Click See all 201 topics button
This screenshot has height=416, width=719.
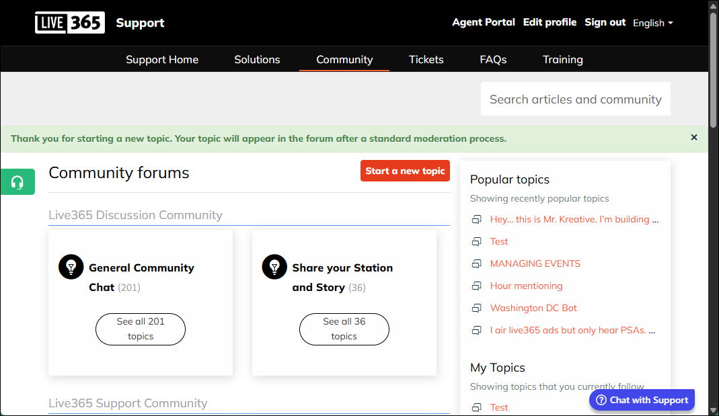pyautogui.click(x=141, y=329)
